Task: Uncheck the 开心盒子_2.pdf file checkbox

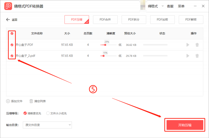Action: [x=12, y=56]
